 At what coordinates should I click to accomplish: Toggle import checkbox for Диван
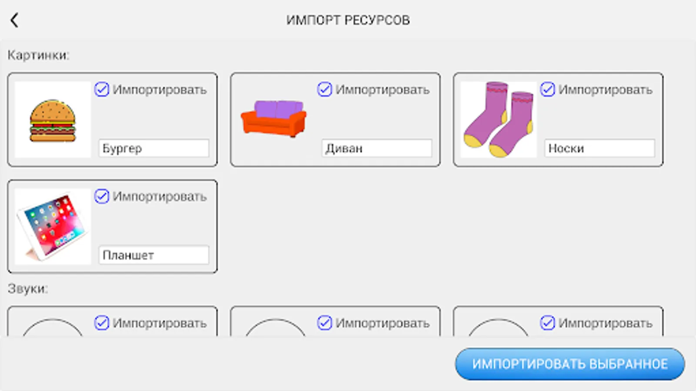[x=325, y=89]
